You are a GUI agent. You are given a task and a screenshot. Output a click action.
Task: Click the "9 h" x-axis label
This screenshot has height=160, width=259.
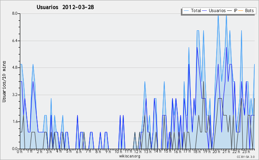108,152
